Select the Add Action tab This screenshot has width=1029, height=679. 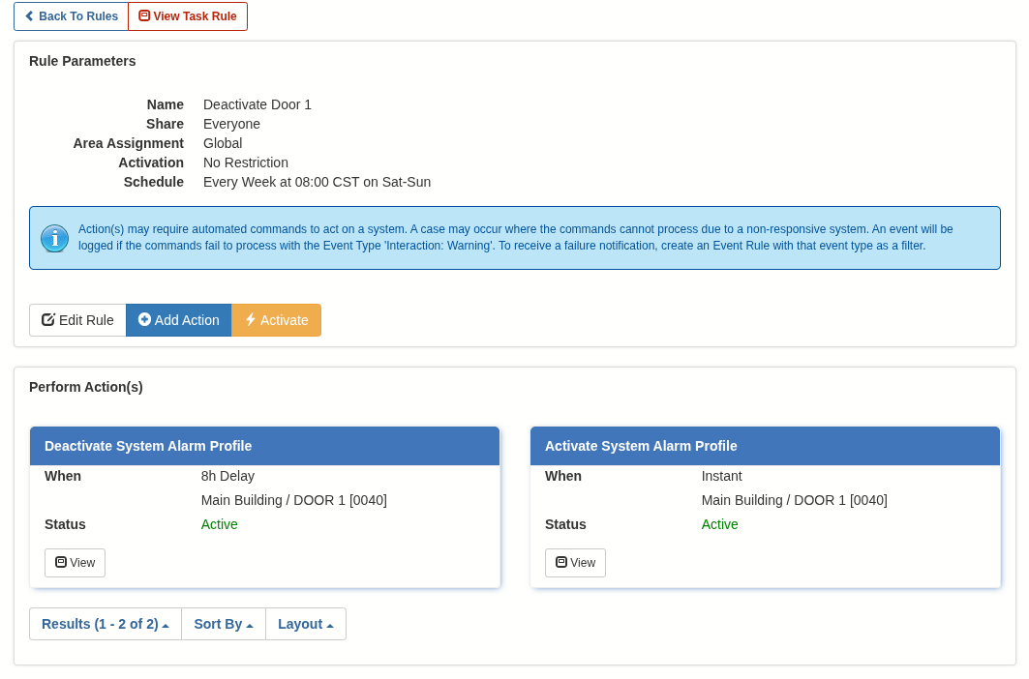[178, 320]
